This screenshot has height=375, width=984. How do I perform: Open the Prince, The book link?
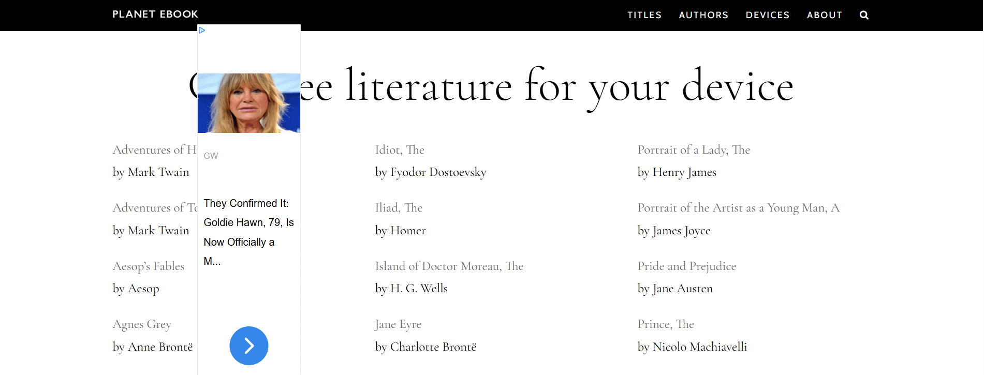click(666, 324)
